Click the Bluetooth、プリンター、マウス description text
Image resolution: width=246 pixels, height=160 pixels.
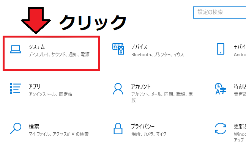157,55
